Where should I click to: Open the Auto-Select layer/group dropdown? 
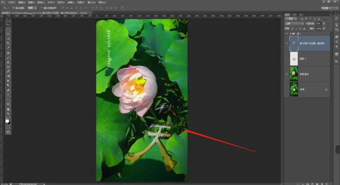coord(32,8)
